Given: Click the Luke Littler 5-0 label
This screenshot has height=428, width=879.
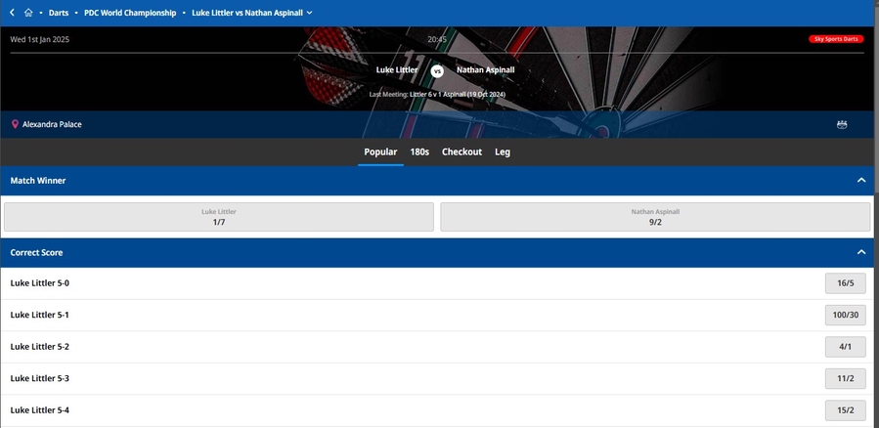Looking at the screenshot, I should tap(40, 283).
